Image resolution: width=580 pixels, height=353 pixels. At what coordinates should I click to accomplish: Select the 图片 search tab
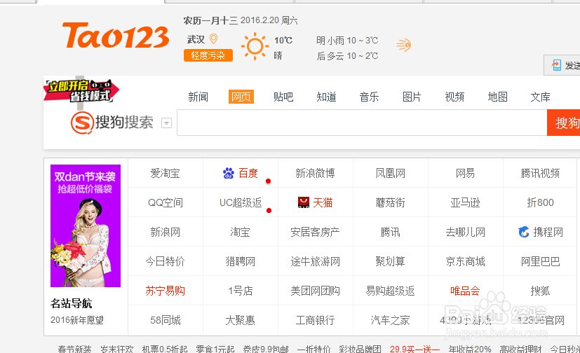tap(412, 97)
